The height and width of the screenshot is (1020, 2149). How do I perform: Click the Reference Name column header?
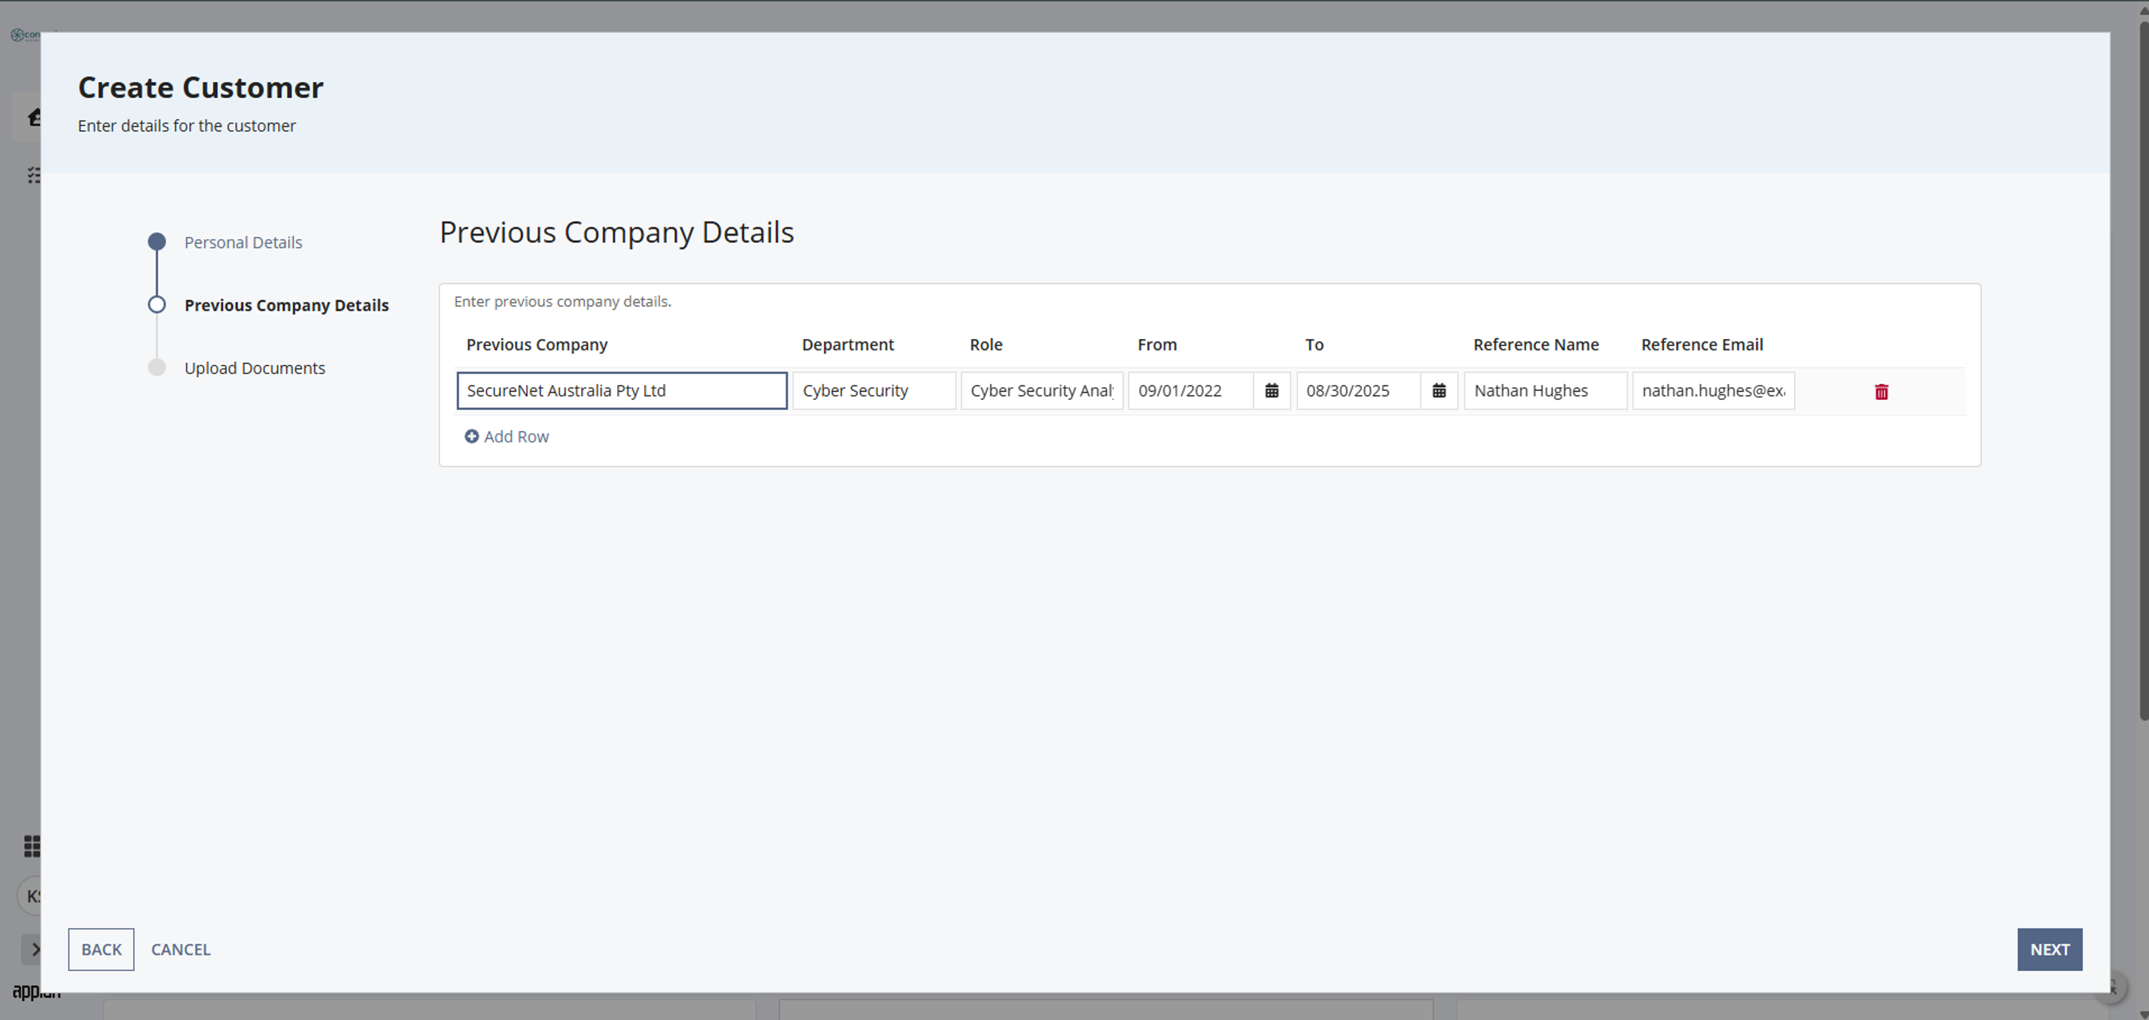[x=1536, y=345]
